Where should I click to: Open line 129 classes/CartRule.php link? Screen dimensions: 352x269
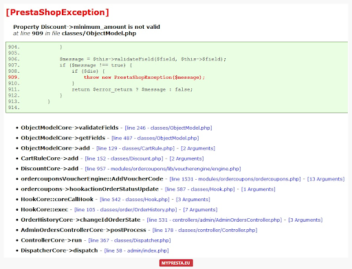pyautogui.click(x=135, y=148)
